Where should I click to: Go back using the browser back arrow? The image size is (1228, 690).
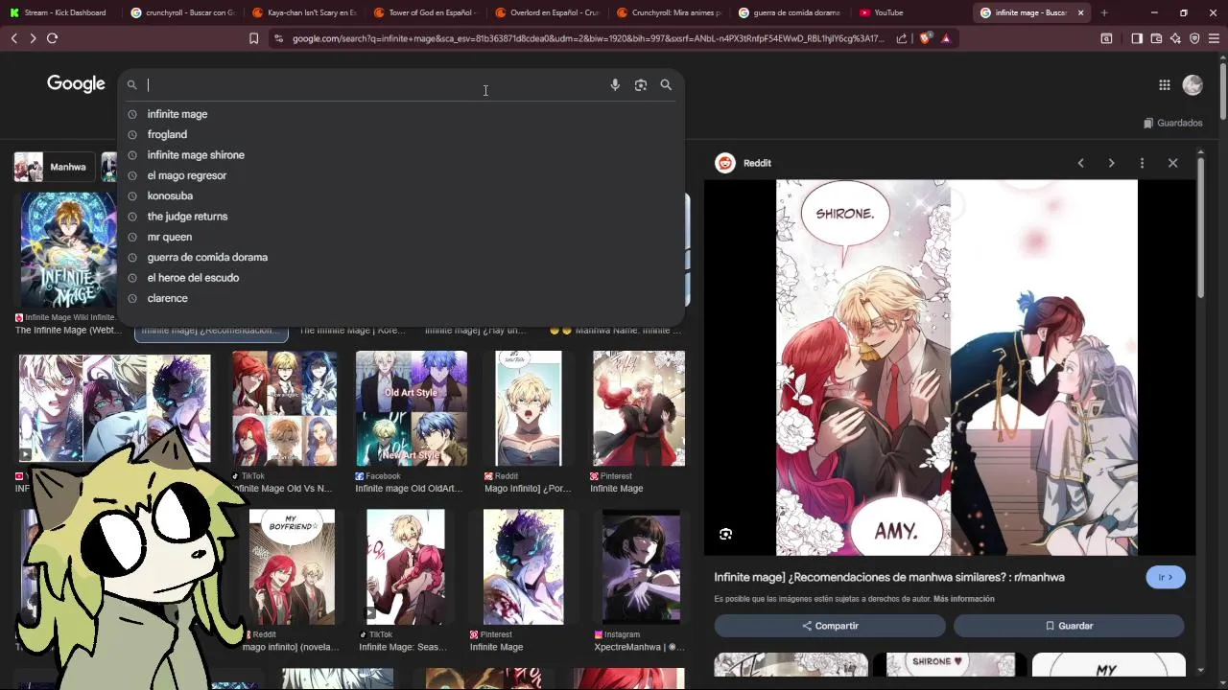[13, 38]
